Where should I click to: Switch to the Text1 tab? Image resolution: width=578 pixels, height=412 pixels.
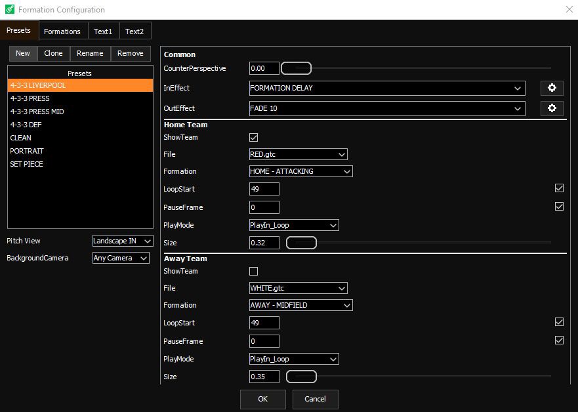point(103,31)
